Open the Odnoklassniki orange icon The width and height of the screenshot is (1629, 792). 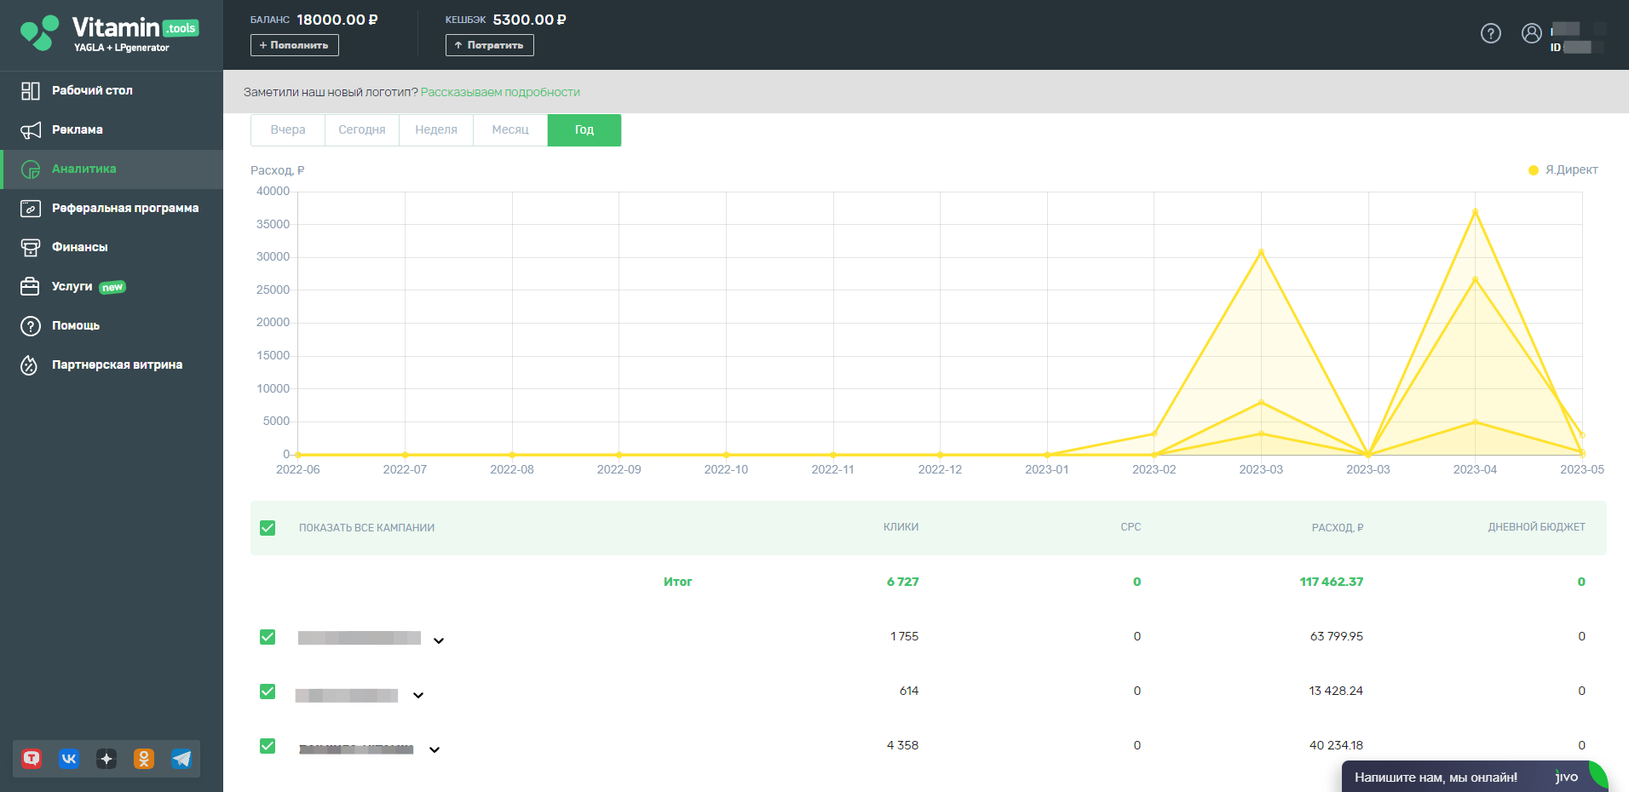tap(144, 759)
